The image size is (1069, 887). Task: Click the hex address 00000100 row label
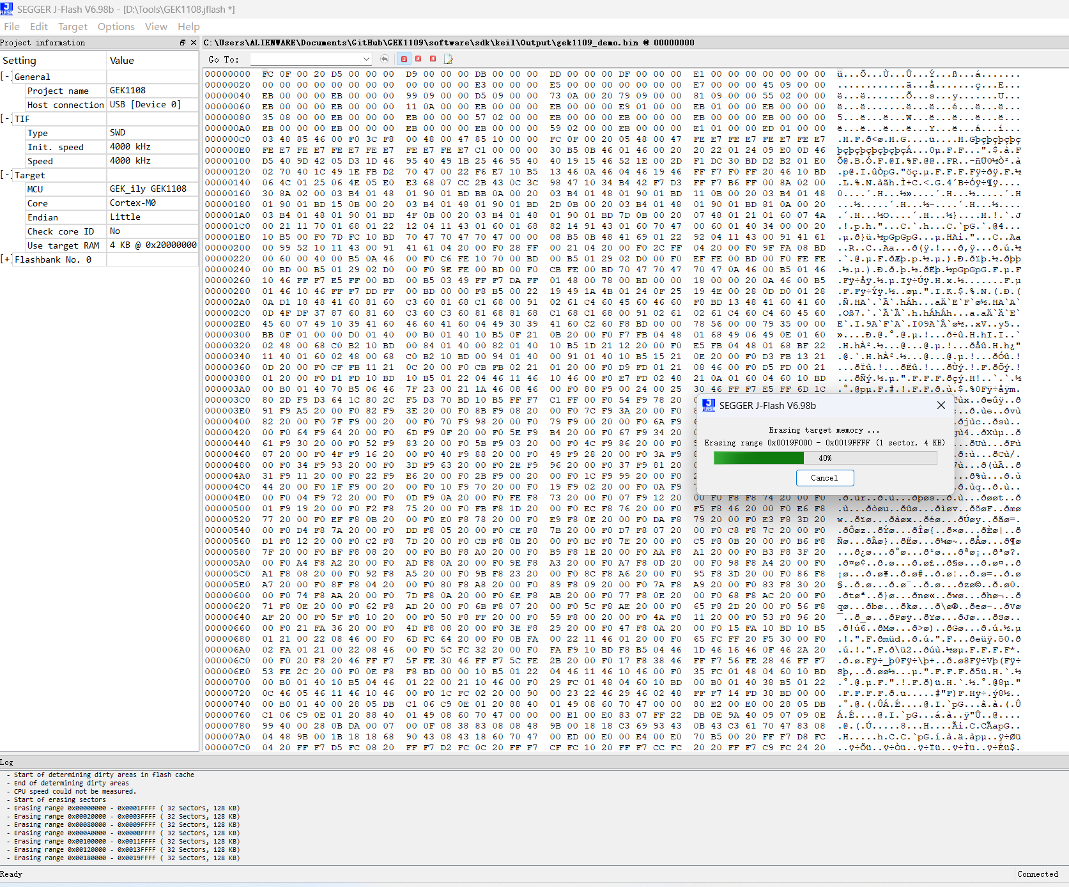227,161
